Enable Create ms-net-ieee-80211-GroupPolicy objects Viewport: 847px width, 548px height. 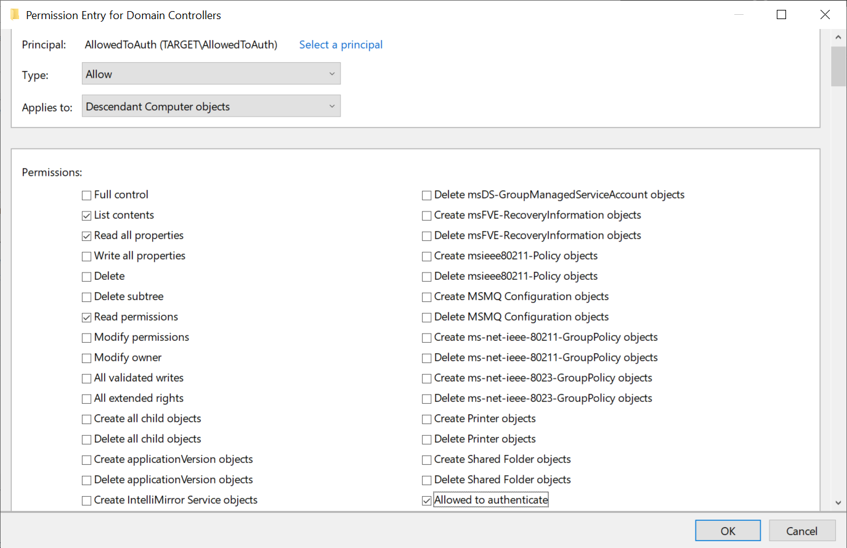click(427, 338)
